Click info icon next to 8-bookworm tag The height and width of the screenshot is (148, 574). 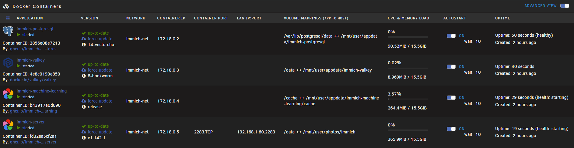tap(84, 76)
